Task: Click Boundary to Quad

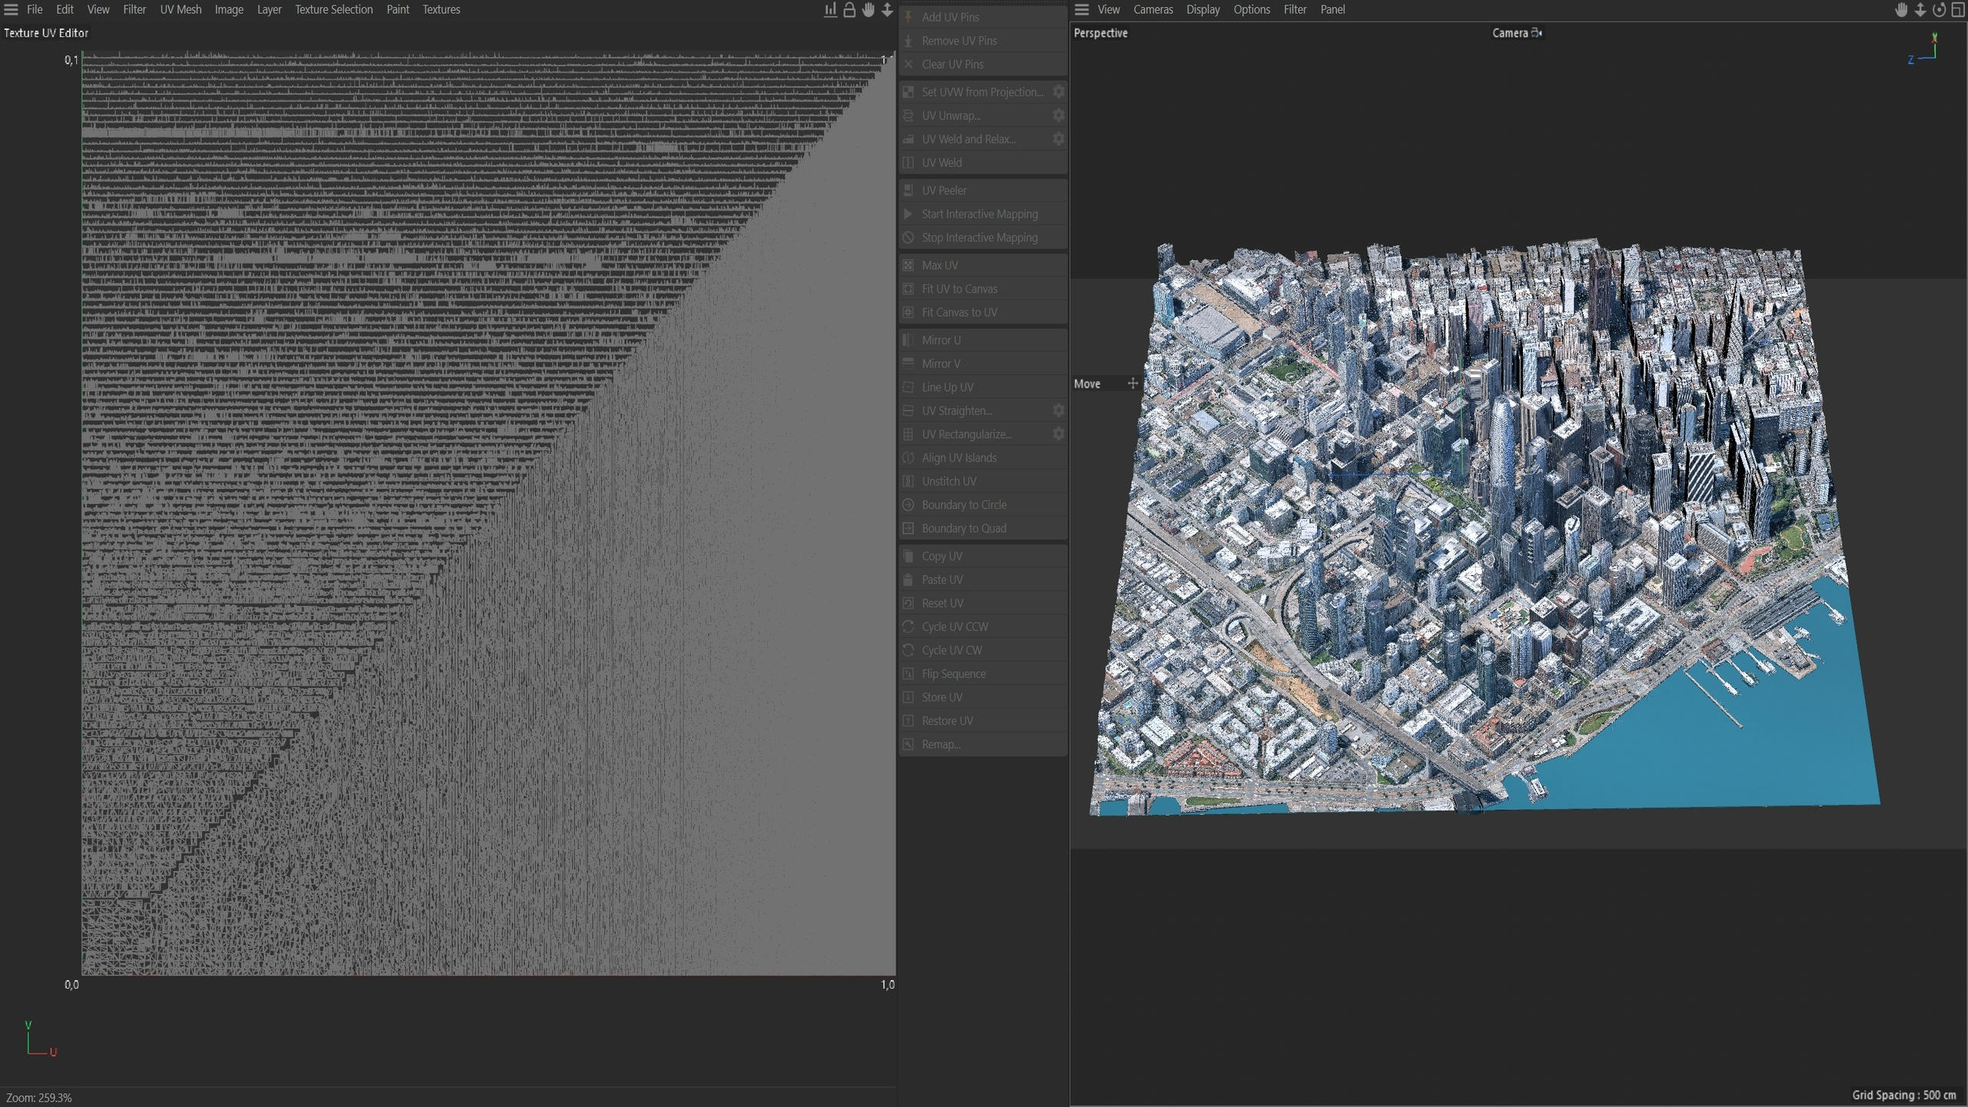Action: (982, 529)
